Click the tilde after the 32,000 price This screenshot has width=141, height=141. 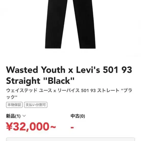click(x=53, y=127)
